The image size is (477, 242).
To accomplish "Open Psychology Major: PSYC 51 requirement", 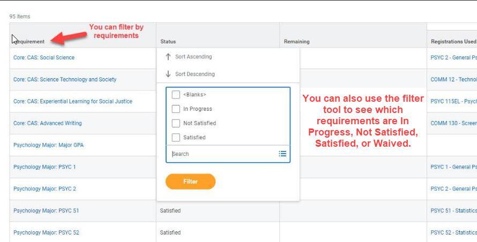I will (46, 210).
